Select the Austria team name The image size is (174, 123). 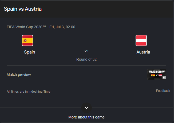tap(143, 52)
